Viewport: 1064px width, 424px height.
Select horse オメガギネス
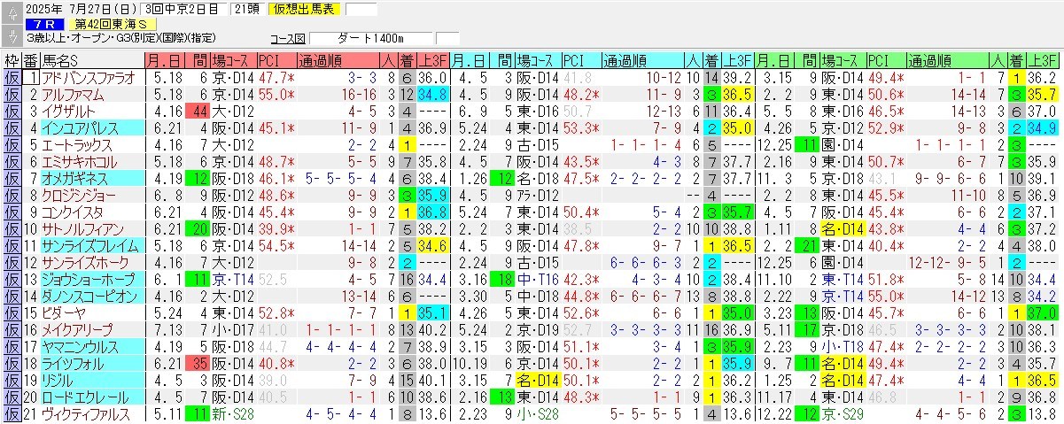click(x=91, y=179)
